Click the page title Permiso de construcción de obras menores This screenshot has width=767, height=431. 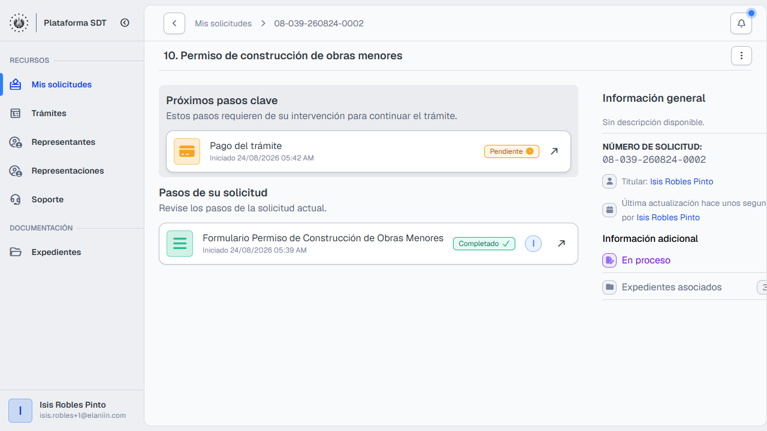[283, 56]
